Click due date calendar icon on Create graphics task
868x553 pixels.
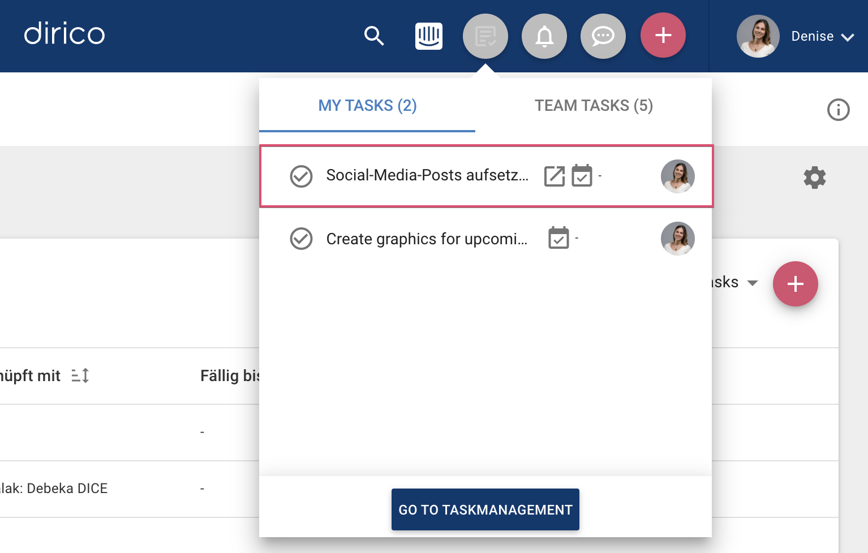click(x=558, y=238)
